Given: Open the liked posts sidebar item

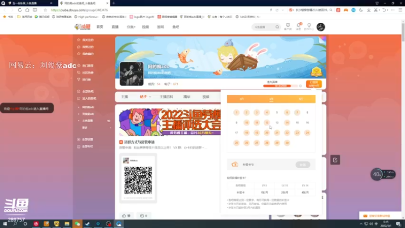Looking at the screenshot, I should pyautogui.click(x=86, y=47).
